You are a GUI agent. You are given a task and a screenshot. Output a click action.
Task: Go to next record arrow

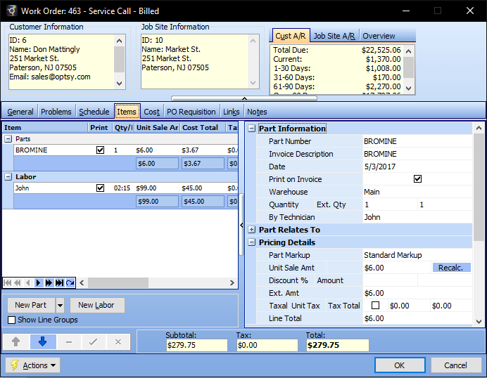point(38,282)
